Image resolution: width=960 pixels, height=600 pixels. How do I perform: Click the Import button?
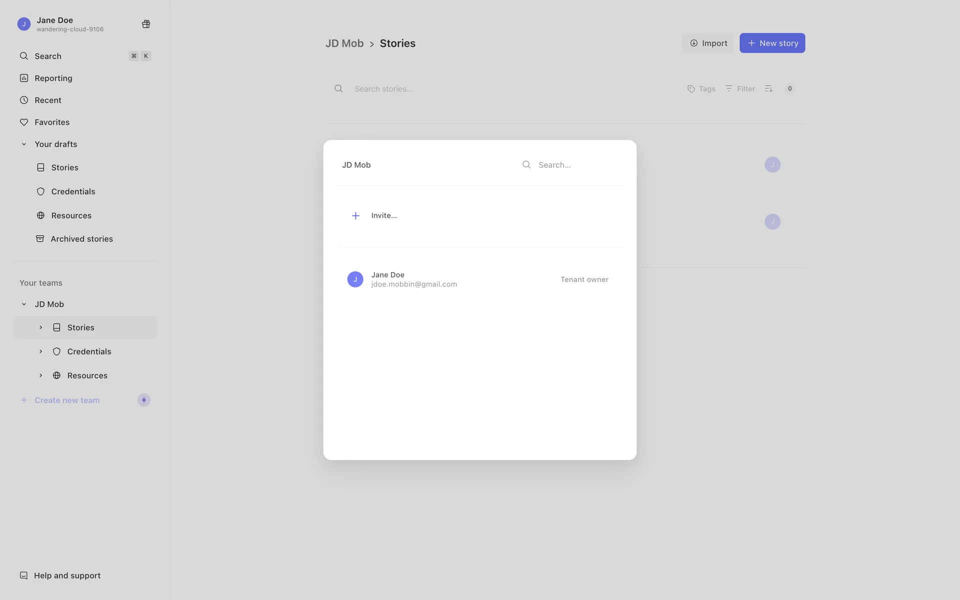pos(708,43)
